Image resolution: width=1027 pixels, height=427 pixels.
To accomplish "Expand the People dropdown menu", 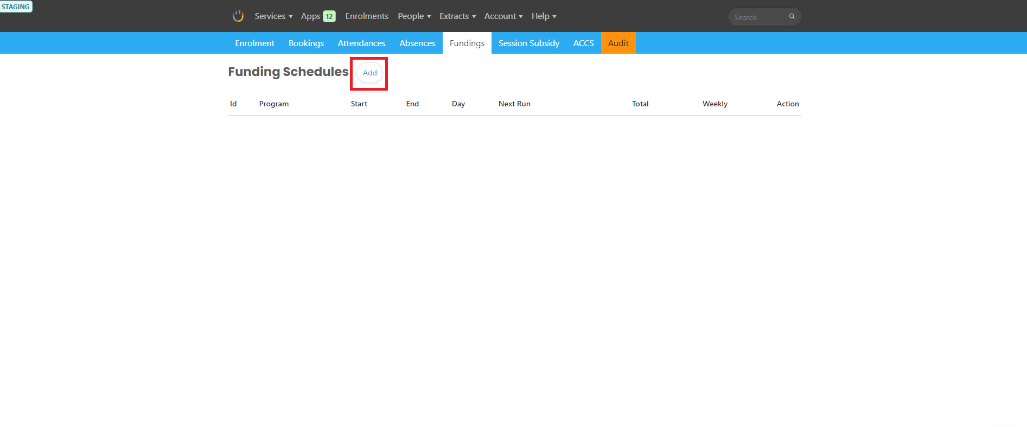I will point(414,16).
